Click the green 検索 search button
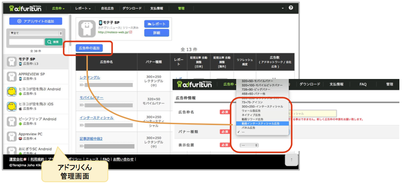The image size is (402, 184). click(x=53, y=42)
